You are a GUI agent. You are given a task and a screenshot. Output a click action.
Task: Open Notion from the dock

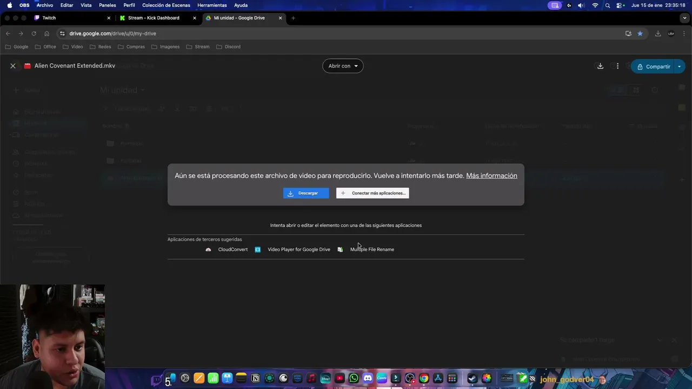[255, 378]
